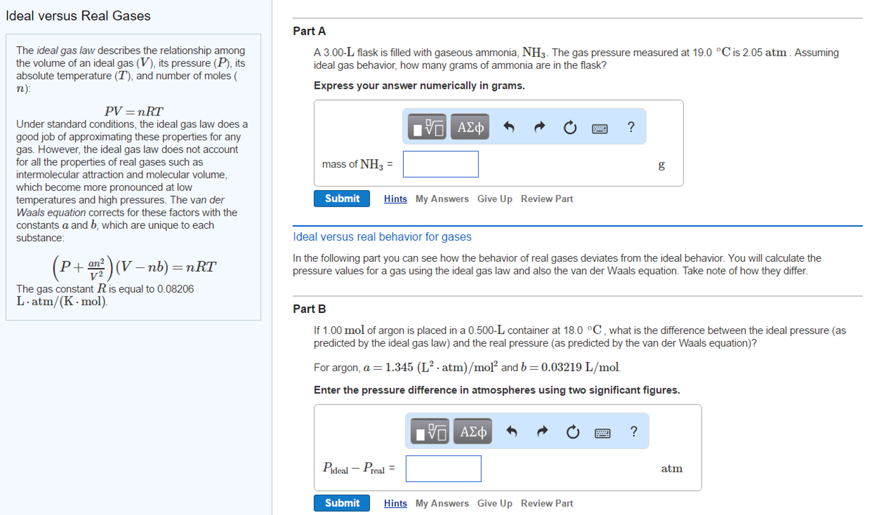The image size is (881, 515).
Task: Open the ΑΣΦ Greek symbols palette in Part B
Action: [x=472, y=432]
